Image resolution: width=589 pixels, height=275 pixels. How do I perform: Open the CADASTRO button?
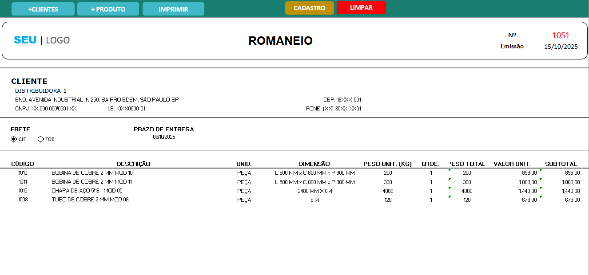[x=309, y=8]
